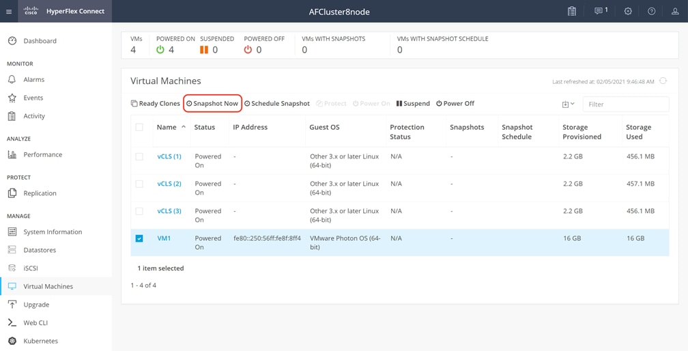
Task: Open Activity in the sidebar
Action: 34,116
